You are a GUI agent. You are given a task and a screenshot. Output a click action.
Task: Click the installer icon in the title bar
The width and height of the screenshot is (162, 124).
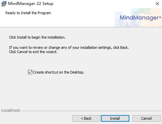click(x=4, y=4)
